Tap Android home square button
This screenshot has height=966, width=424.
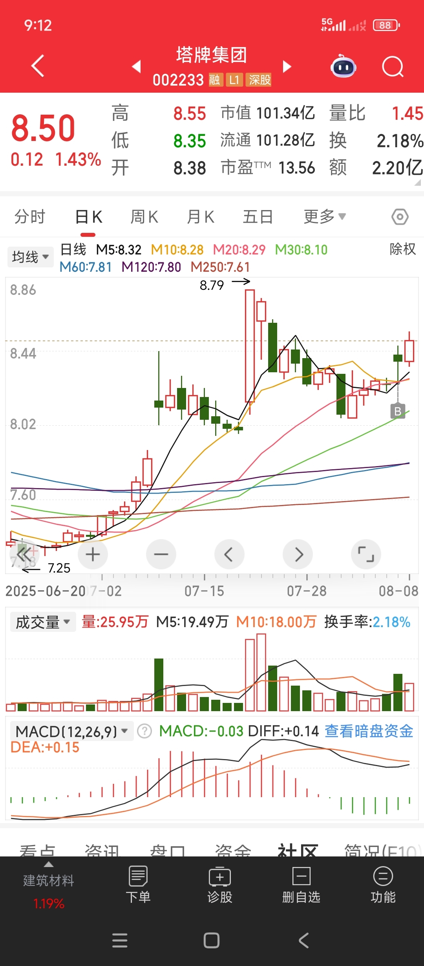point(212,940)
